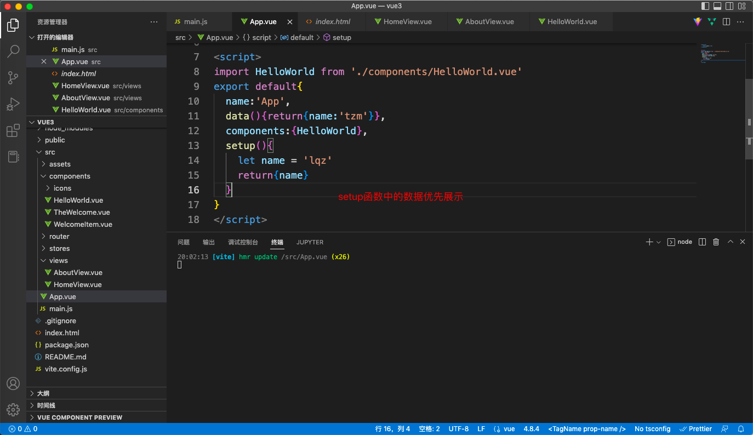
Task: Switch to the HelloWorld.vue editor tab
Action: (571, 22)
